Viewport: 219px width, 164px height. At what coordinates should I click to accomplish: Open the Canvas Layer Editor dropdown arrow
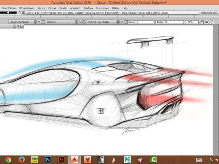tap(122, 22)
